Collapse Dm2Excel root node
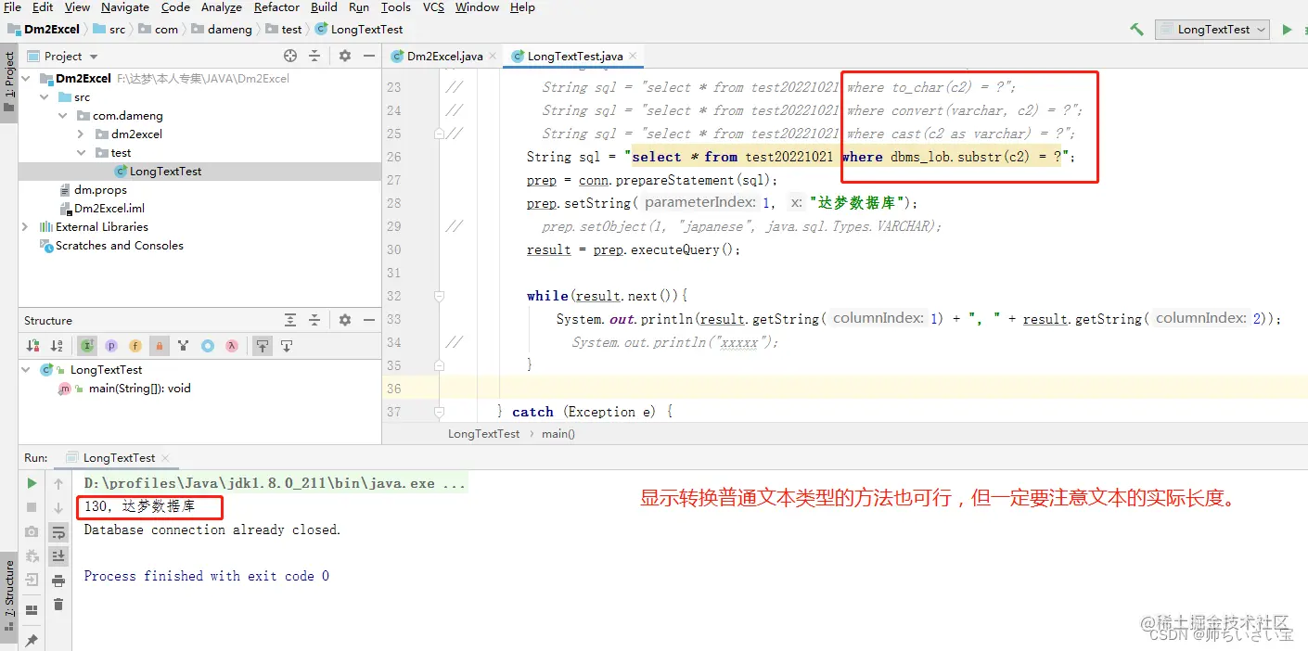 click(25, 79)
